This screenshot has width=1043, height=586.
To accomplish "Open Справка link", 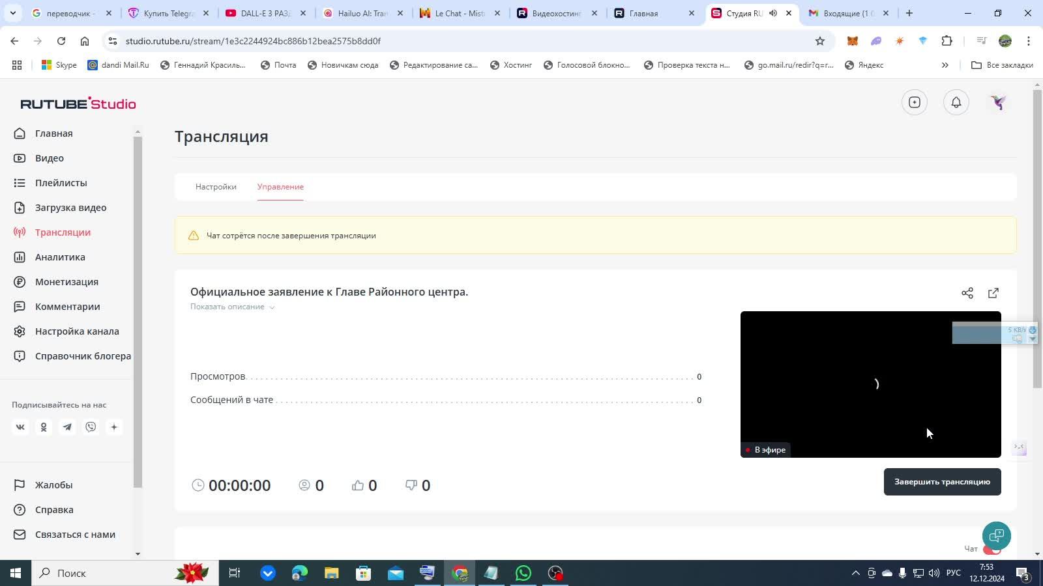I will click(x=54, y=510).
